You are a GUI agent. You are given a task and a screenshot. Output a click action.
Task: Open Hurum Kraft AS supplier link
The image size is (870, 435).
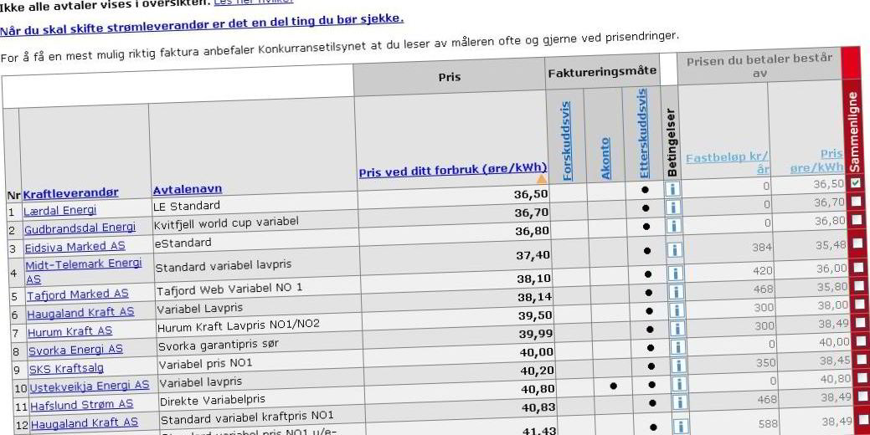pyautogui.click(x=69, y=332)
